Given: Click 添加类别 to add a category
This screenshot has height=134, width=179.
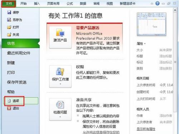Looking at the screenshot, I should pos(166,68).
